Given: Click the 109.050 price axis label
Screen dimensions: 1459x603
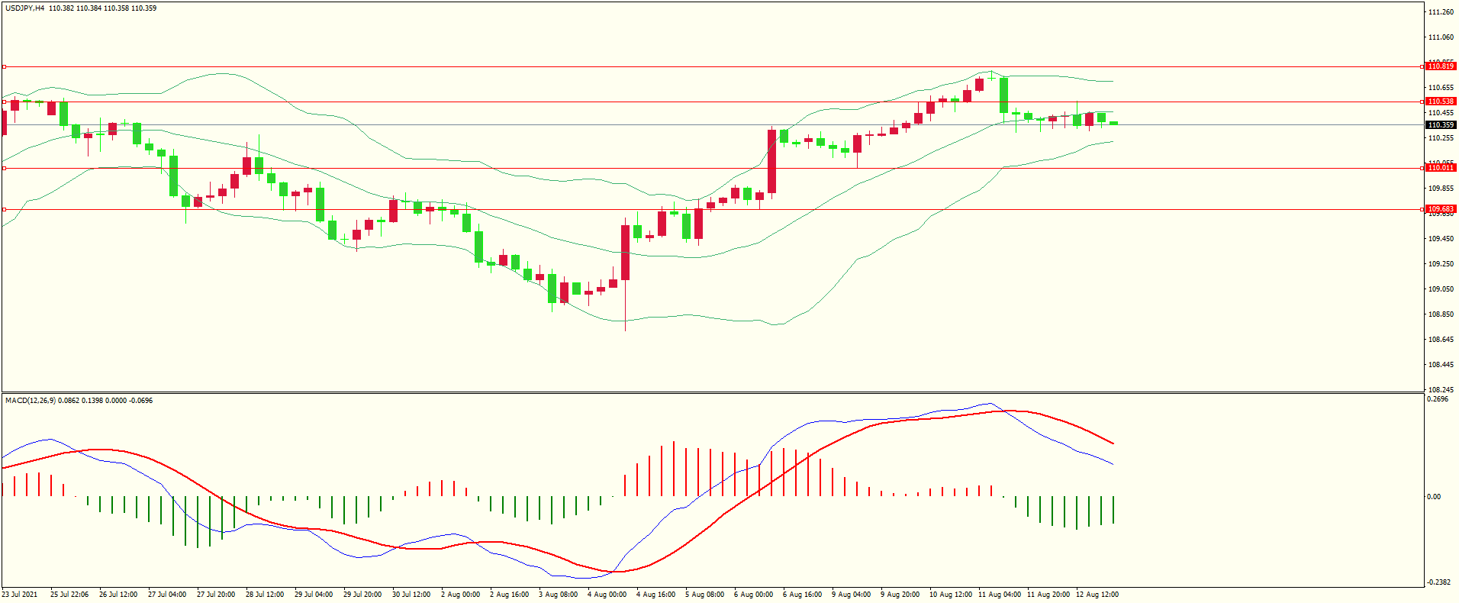Looking at the screenshot, I should [1441, 289].
